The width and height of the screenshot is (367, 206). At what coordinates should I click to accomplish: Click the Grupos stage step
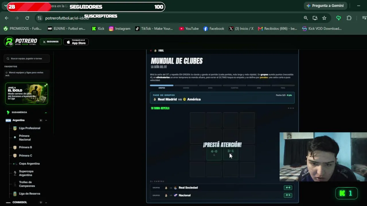pos(162,87)
